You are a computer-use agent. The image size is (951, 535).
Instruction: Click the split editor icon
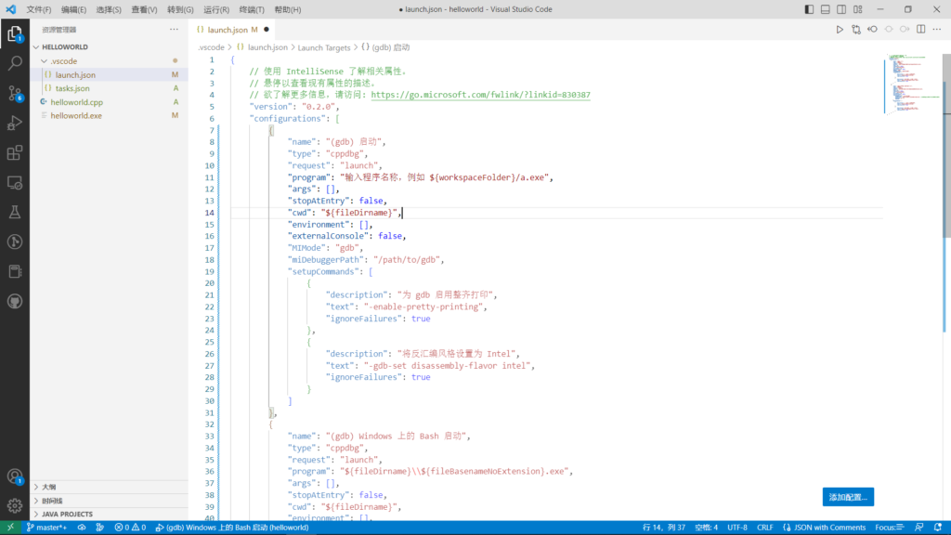[920, 30]
